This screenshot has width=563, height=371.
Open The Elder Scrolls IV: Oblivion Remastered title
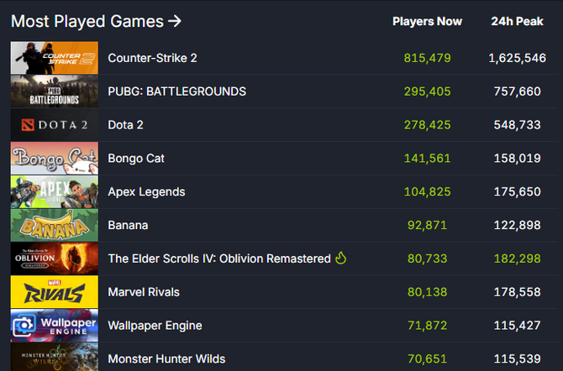pos(219,259)
